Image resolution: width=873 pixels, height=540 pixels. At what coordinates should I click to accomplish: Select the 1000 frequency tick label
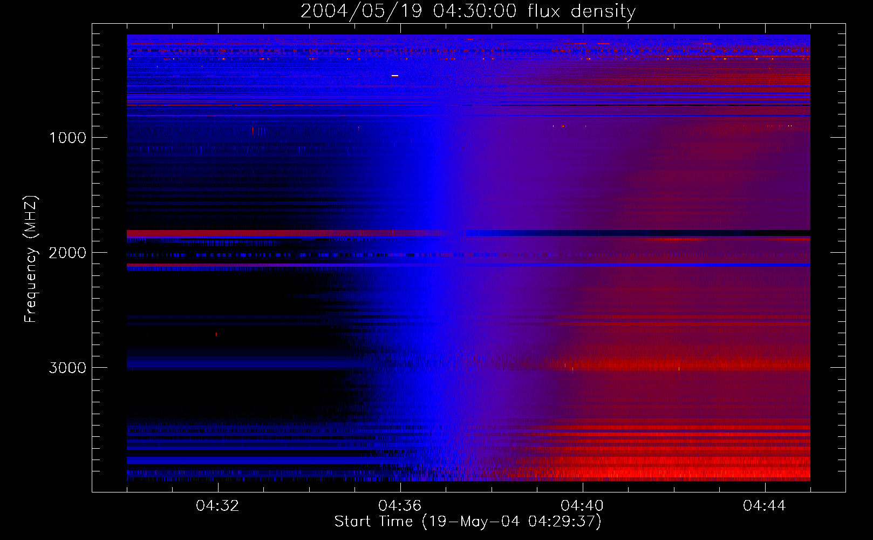pos(67,138)
